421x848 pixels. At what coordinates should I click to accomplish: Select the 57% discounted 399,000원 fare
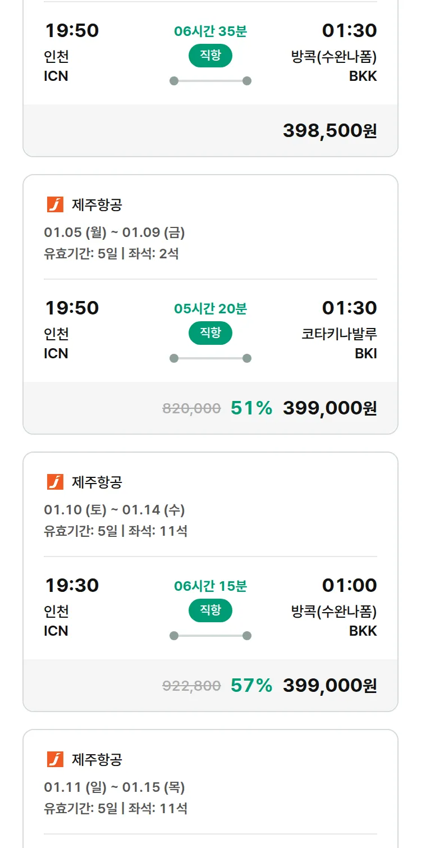click(x=330, y=686)
